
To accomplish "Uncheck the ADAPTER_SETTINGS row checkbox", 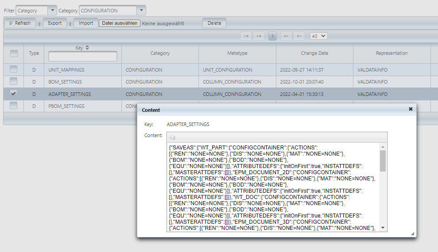I will [x=14, y=94].
